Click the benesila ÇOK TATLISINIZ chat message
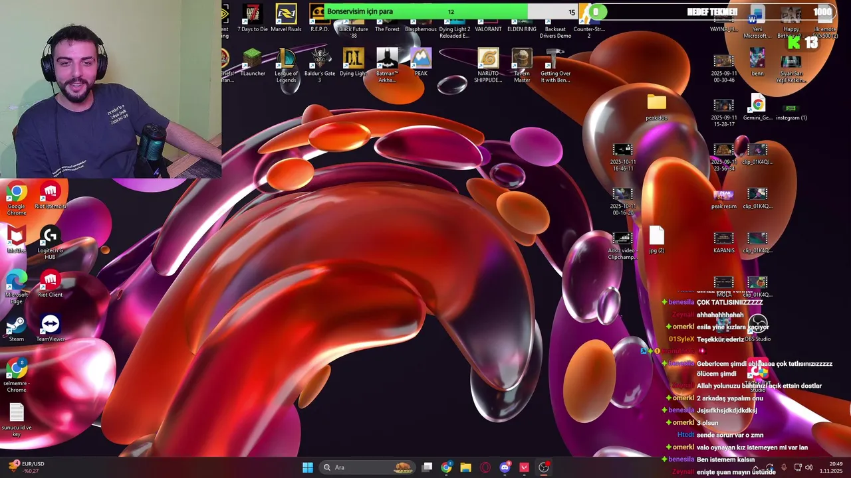This screenshot has height=478, width=851. pyautogui.click(x=712, y=302)
